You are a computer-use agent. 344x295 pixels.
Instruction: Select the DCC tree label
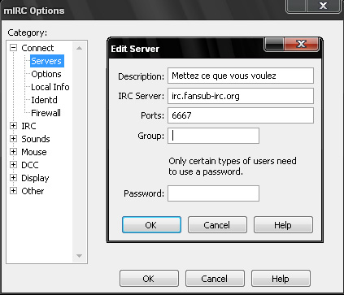click(30, 165)
